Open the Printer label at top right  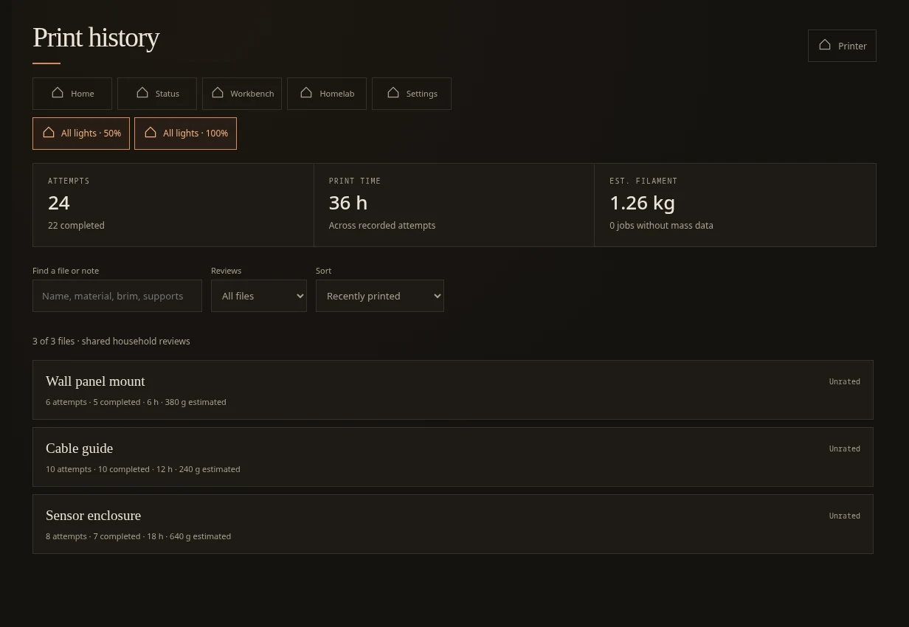click(x=852, y=46)
